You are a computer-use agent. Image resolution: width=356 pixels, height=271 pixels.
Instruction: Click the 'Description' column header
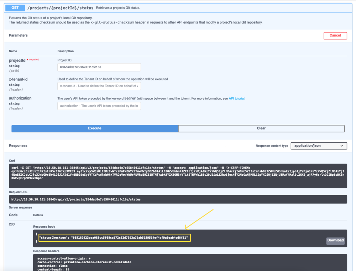66,51
